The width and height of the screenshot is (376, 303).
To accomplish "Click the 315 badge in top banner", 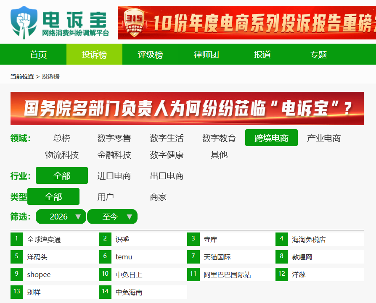I will click(135, 23).
